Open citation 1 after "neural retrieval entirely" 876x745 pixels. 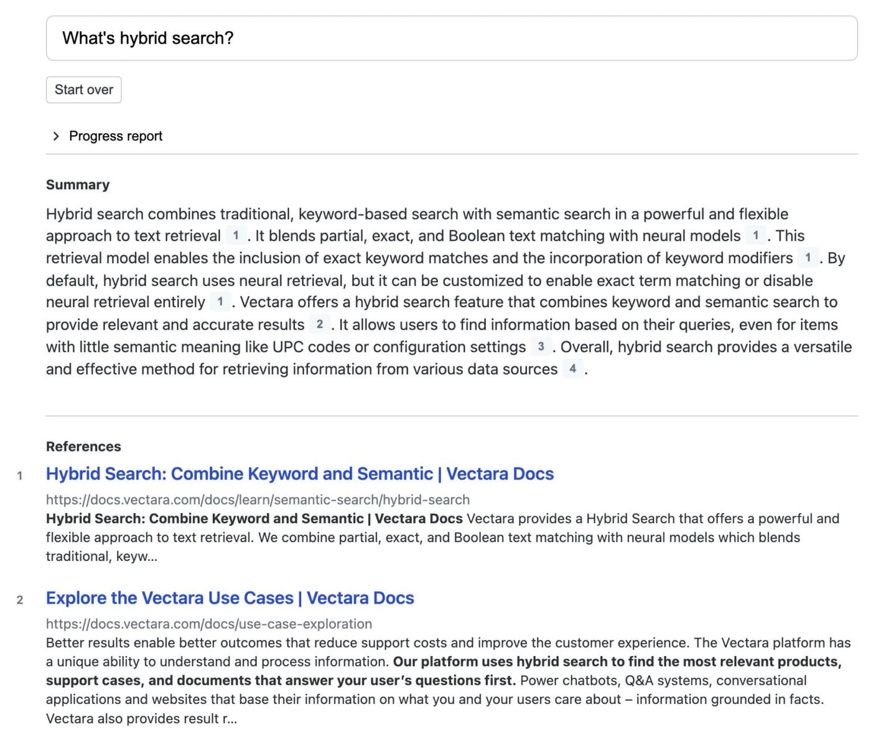220,302
